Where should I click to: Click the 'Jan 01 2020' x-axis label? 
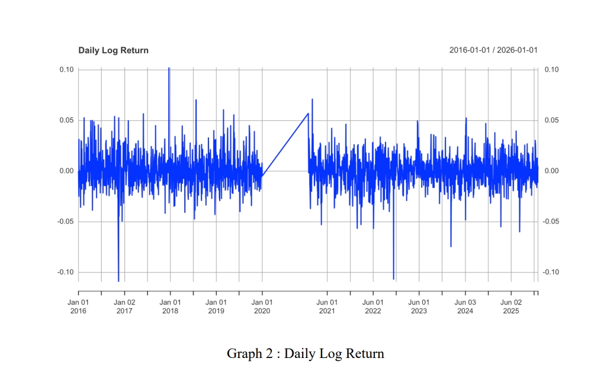tap(262, 306)
